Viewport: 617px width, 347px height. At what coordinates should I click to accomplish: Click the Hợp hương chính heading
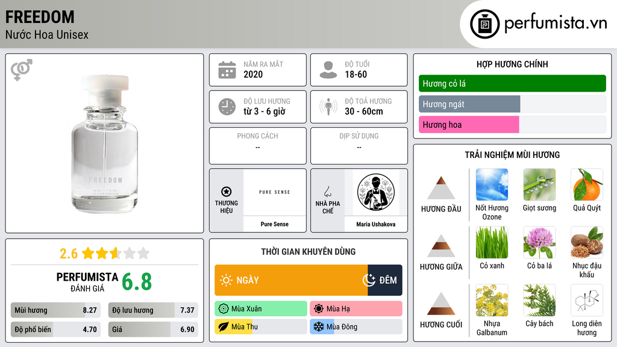click(512, 64)
